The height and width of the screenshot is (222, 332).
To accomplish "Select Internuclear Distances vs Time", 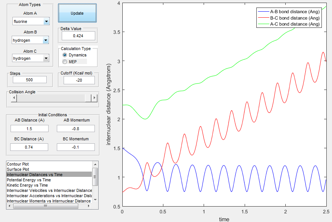I will pos(49,175).
